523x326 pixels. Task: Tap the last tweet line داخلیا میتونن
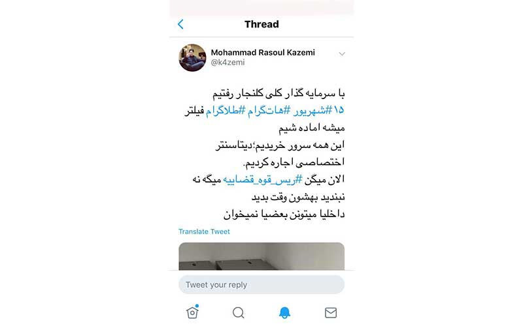[284, 215]
